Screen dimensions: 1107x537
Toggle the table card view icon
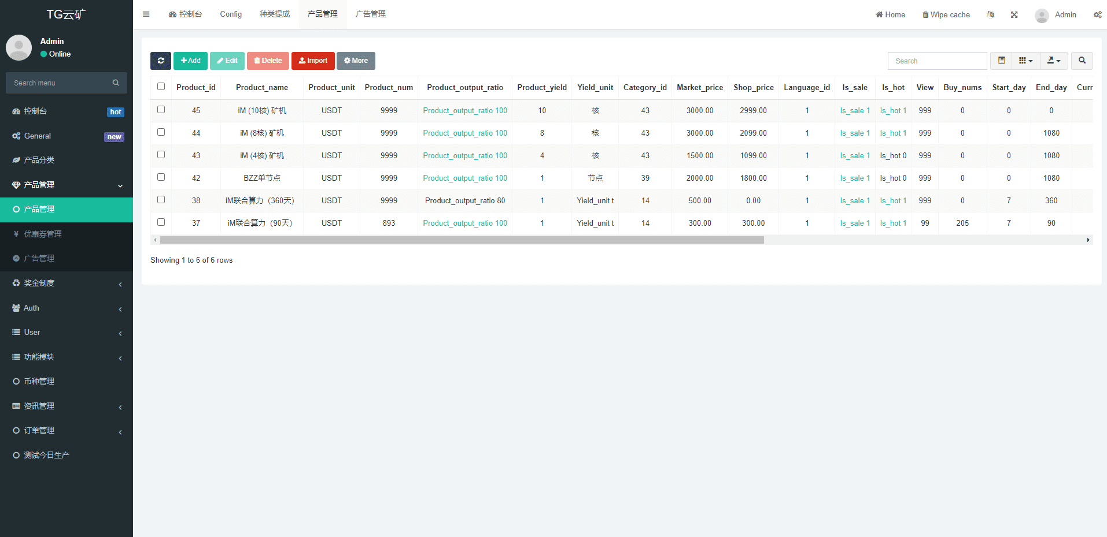click(x=1001, y=61)
